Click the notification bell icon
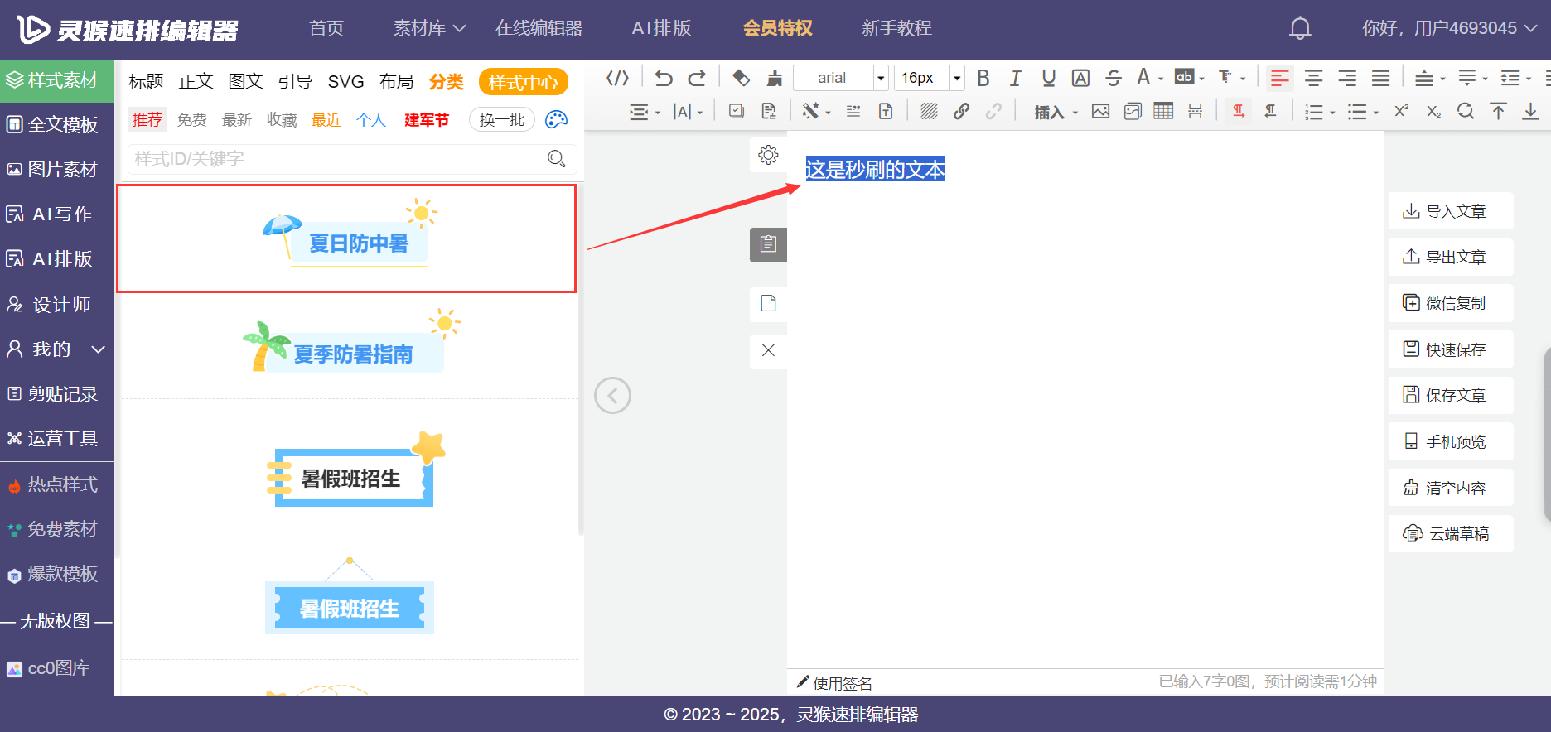 pyautogui.click(x=1300, y=28)
